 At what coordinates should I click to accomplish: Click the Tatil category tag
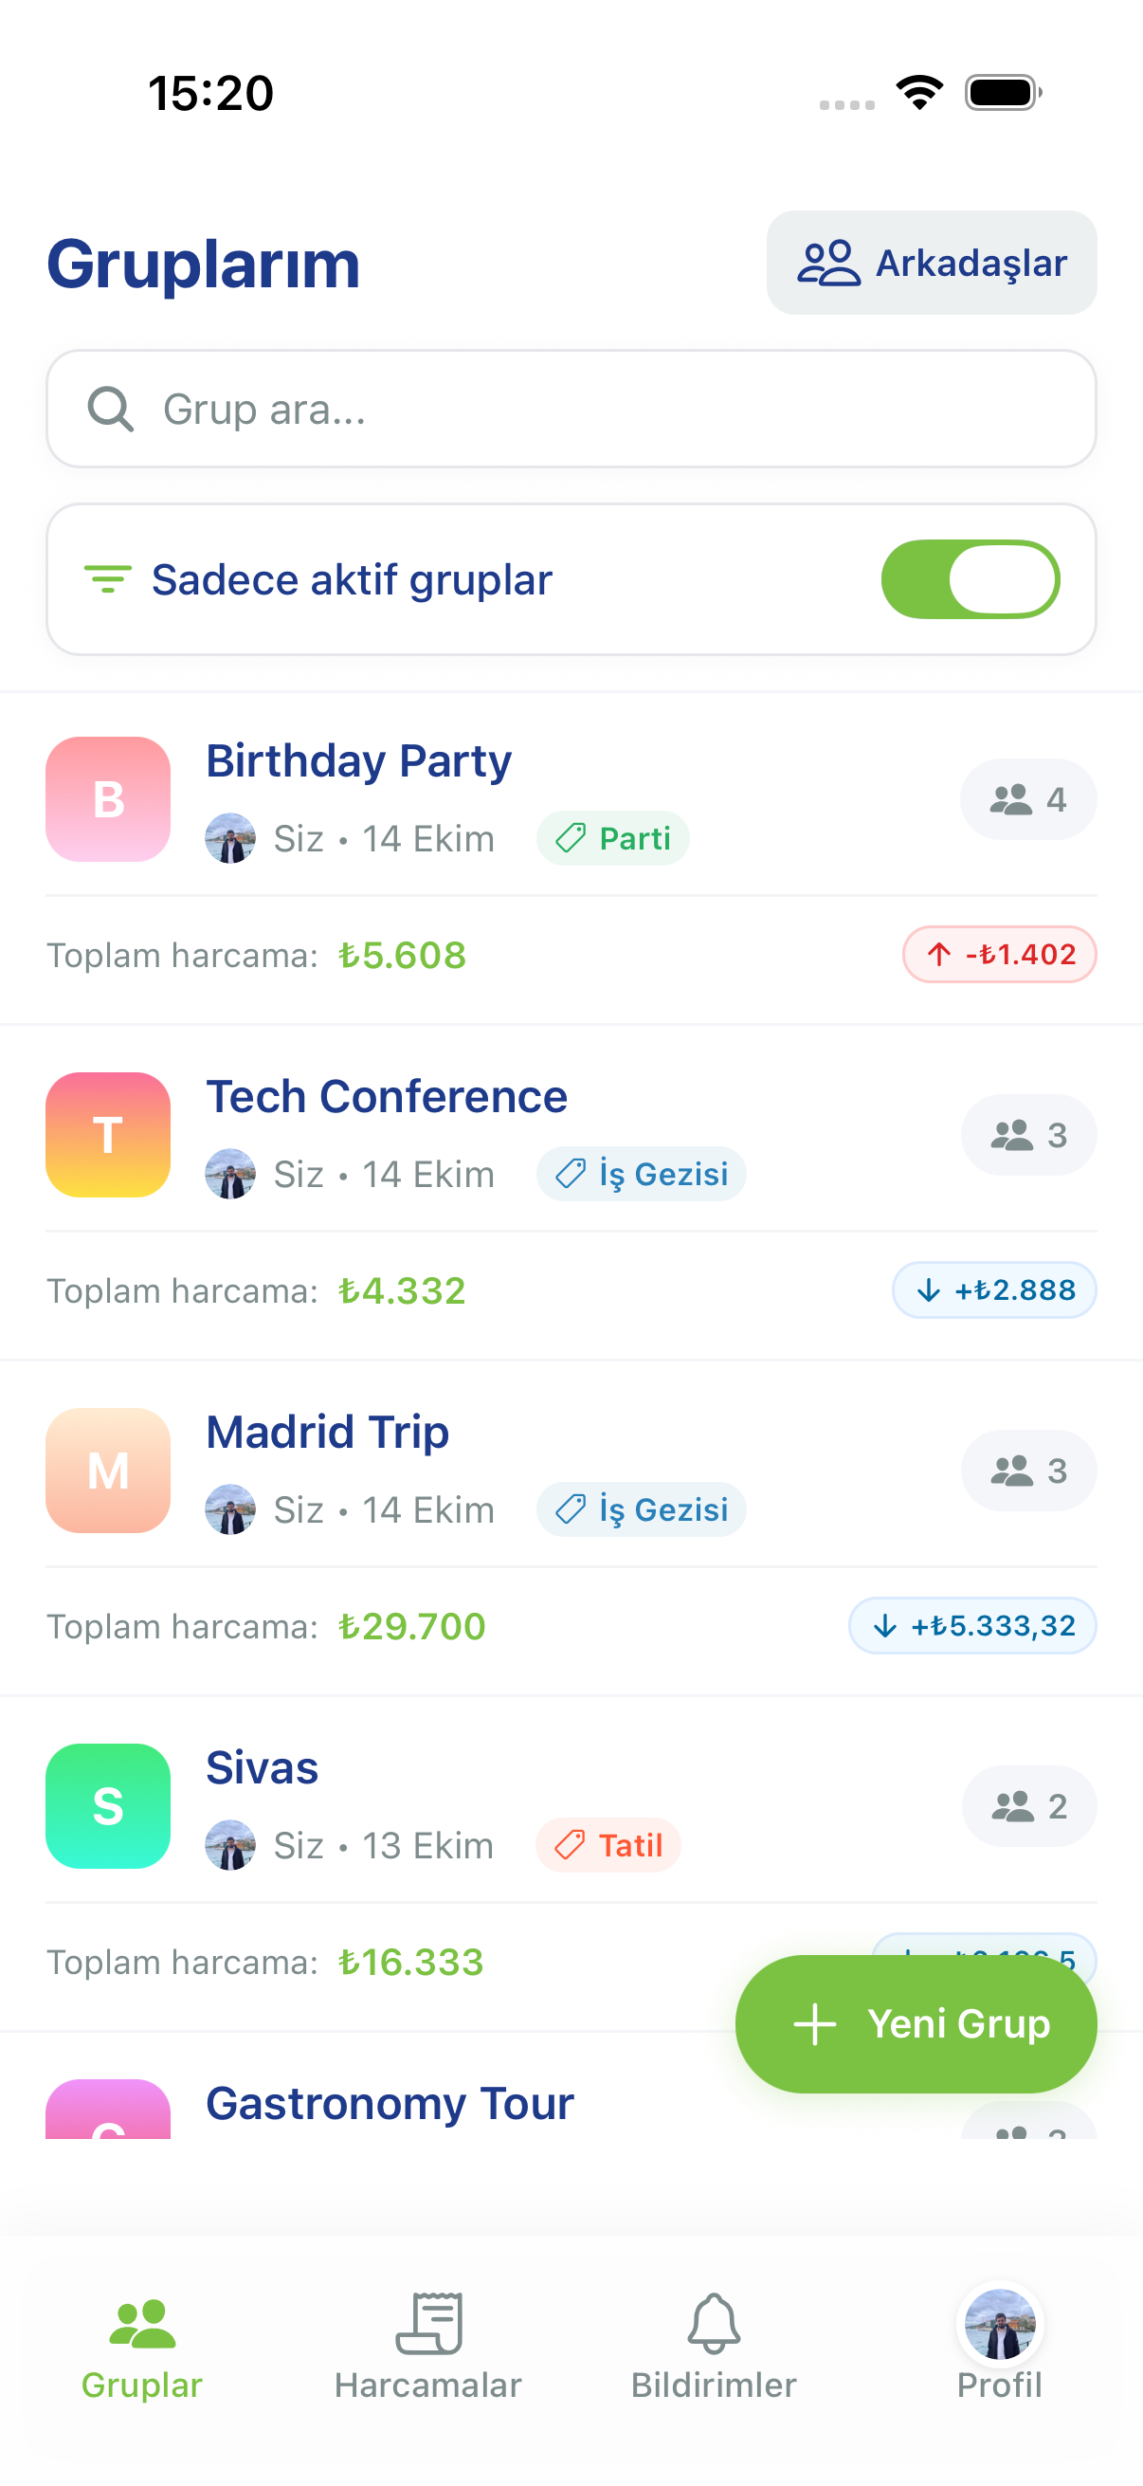coord(608,1845)
